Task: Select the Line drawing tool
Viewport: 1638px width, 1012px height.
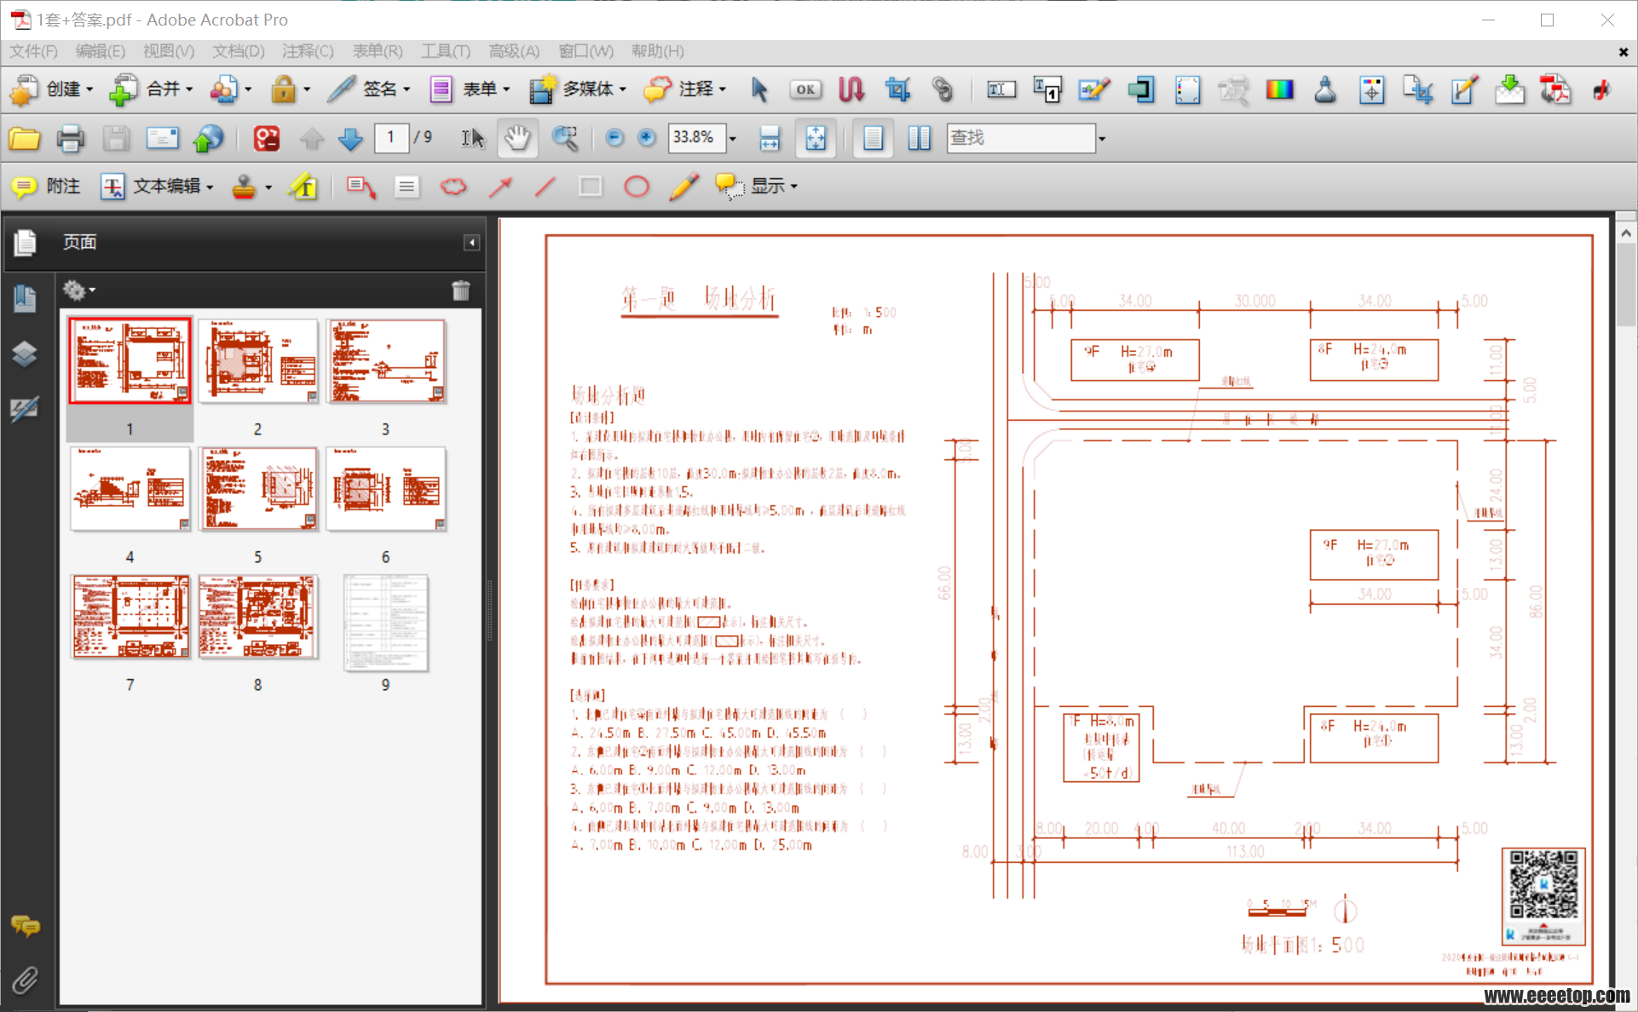Action: (545, 187)
